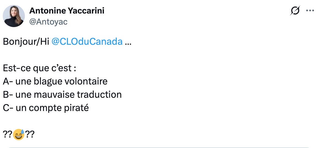Click the "Est-ce que c'est :" line
Screen dimensions: 319x148
coord(40,68)
